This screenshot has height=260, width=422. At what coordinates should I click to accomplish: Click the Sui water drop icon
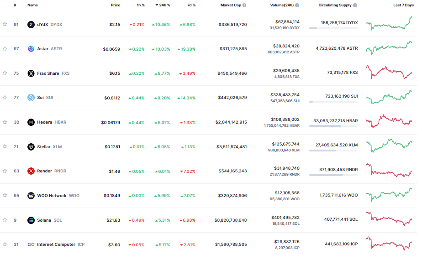[x=31, y=98]
